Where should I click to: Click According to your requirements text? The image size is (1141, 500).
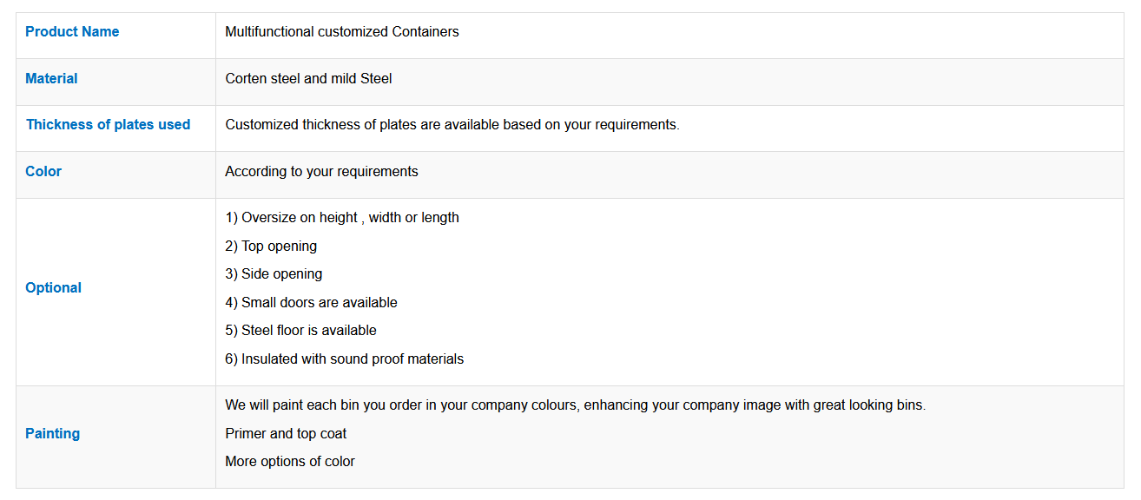321,172
